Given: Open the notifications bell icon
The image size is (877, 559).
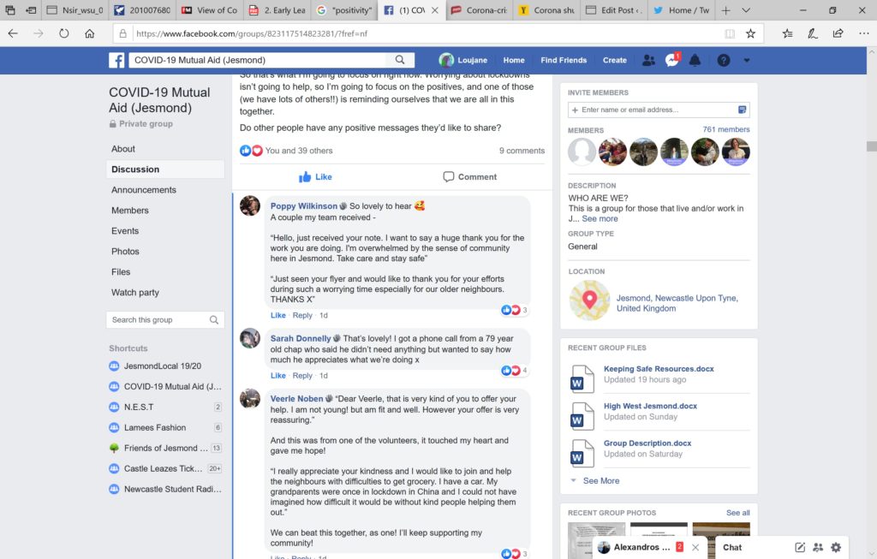Looking at the screenshot, I should 695,60.
